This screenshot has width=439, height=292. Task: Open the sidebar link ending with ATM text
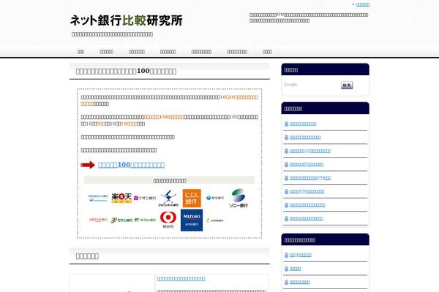click(310, 177)
